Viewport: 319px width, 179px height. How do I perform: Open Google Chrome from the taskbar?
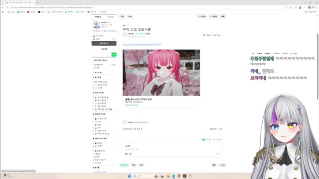179,176
